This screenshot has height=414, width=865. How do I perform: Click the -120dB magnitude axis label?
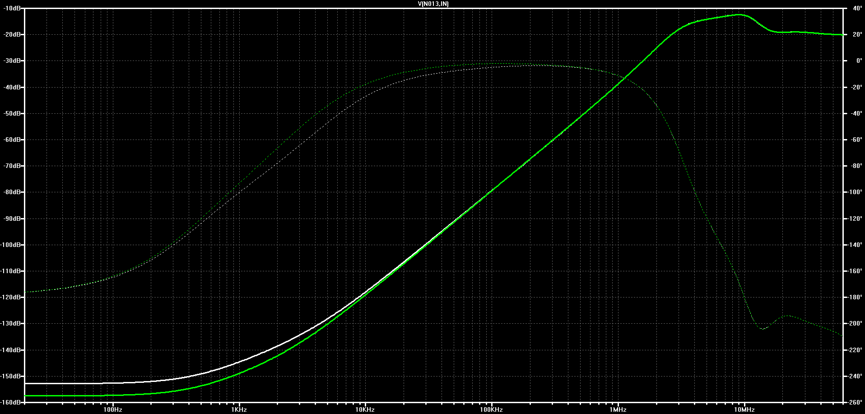(11, 297)
